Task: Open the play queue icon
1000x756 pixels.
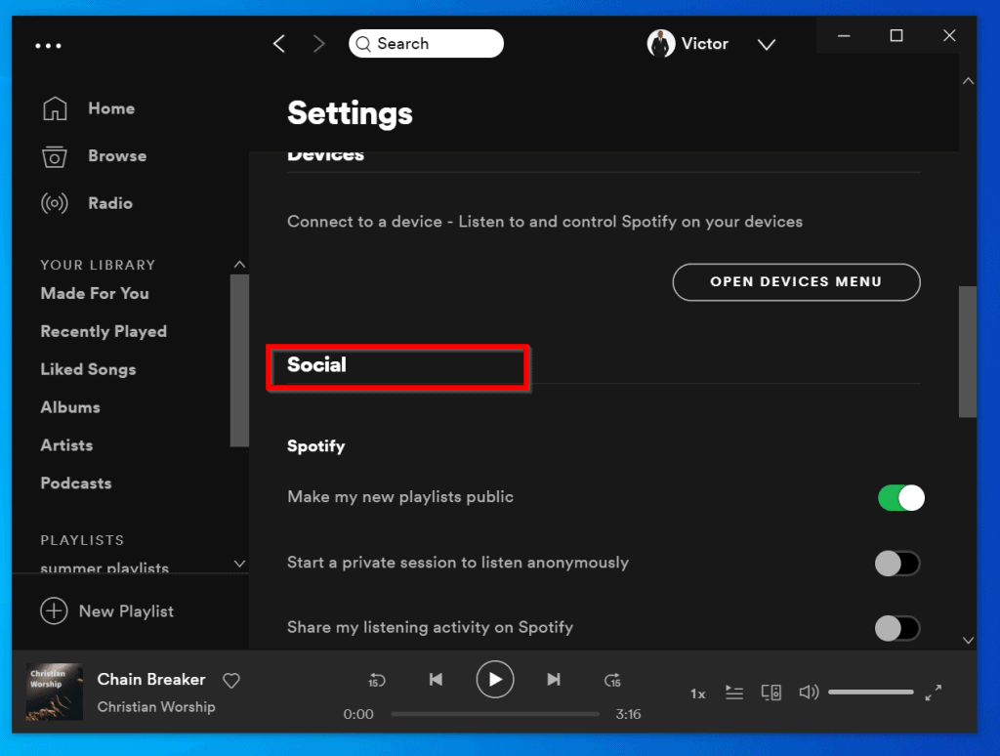Action: (x=734, y=693)
